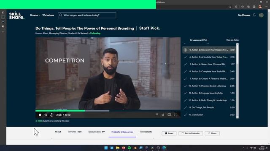Click the Saved bookmark button
Viewport: 270px width, 151px height.
coord(169,133)
